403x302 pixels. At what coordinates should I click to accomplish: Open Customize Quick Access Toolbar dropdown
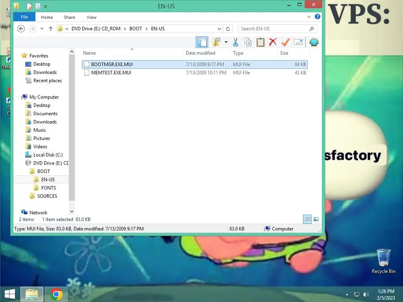[46, 6]
